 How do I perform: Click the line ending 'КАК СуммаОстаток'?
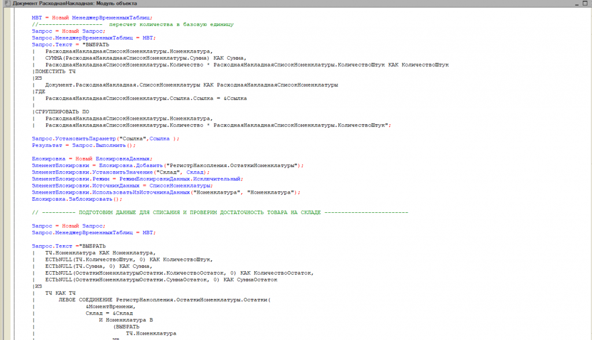161,280
